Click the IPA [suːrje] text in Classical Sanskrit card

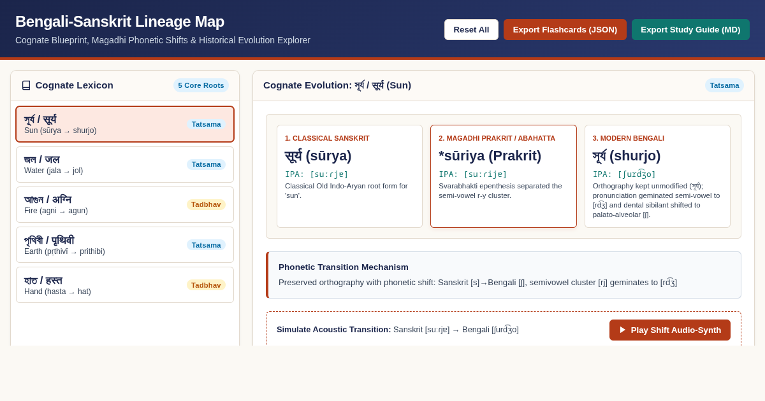(x=317, y=174)
